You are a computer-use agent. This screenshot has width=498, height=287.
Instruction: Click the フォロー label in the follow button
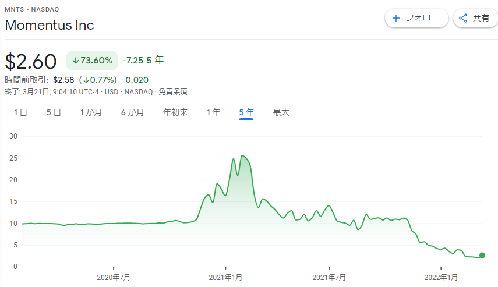click(422, 18)
